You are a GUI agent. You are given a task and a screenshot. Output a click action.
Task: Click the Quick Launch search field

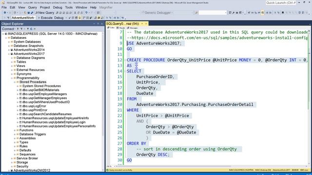(x=281, y=3)
